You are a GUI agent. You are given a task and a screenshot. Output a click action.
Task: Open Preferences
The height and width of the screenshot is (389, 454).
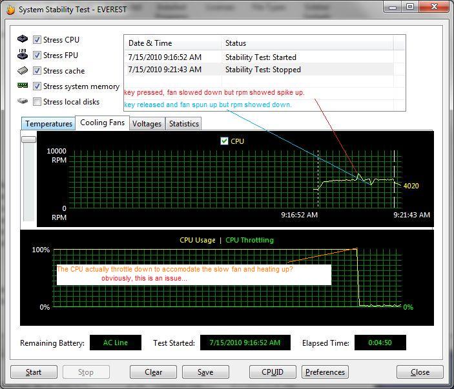[x=325, y=372]
